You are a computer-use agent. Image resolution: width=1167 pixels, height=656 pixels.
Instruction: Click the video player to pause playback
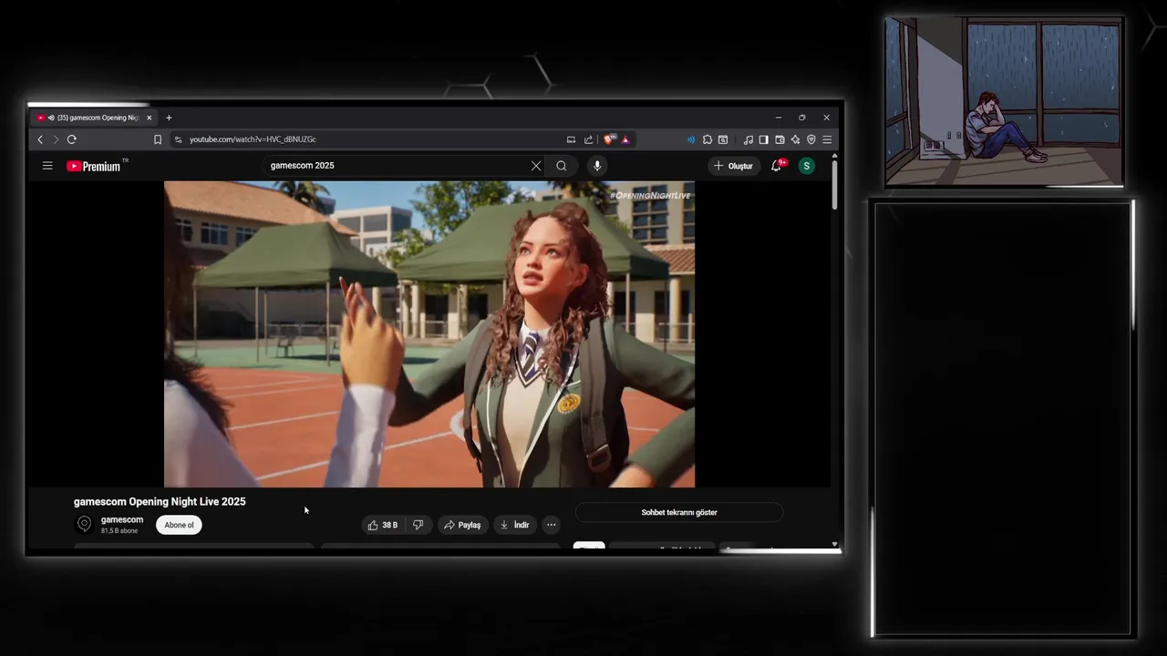coord(429,334)
